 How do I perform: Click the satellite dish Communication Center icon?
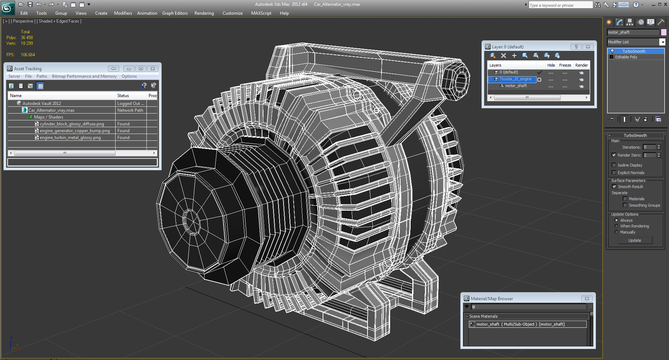click(x=615, y=5)
